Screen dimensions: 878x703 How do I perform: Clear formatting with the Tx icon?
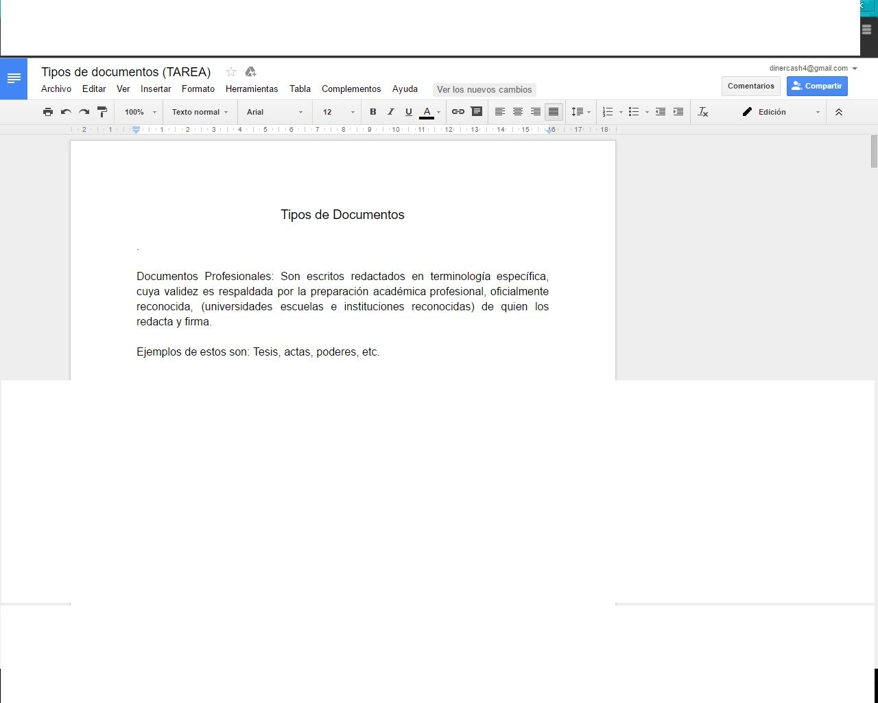[702, 112]
